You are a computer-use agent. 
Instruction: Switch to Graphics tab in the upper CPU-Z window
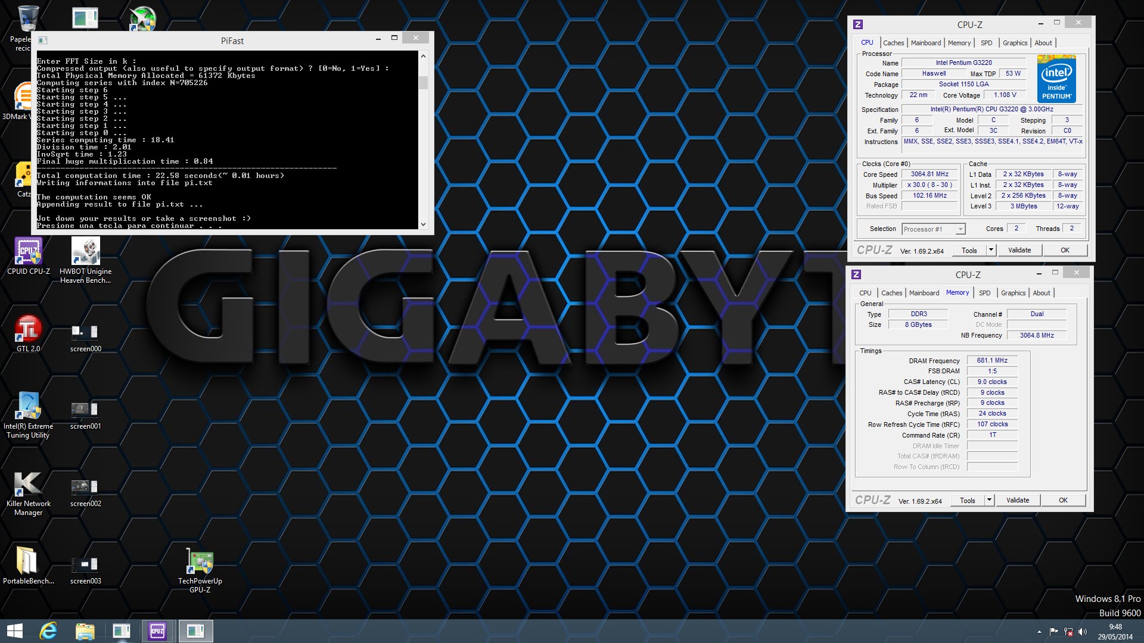click(1015, 43)
